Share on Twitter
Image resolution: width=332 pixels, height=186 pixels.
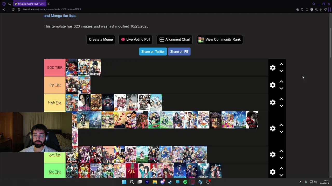[153, 51]
